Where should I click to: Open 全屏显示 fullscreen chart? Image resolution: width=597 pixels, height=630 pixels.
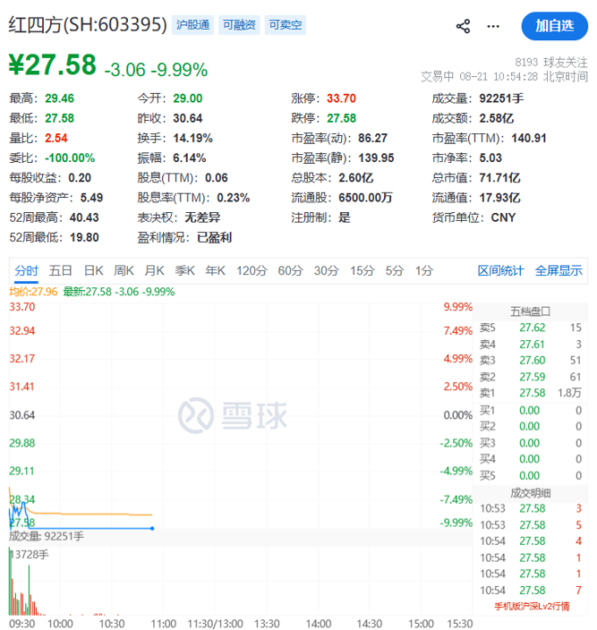(559, 271)
